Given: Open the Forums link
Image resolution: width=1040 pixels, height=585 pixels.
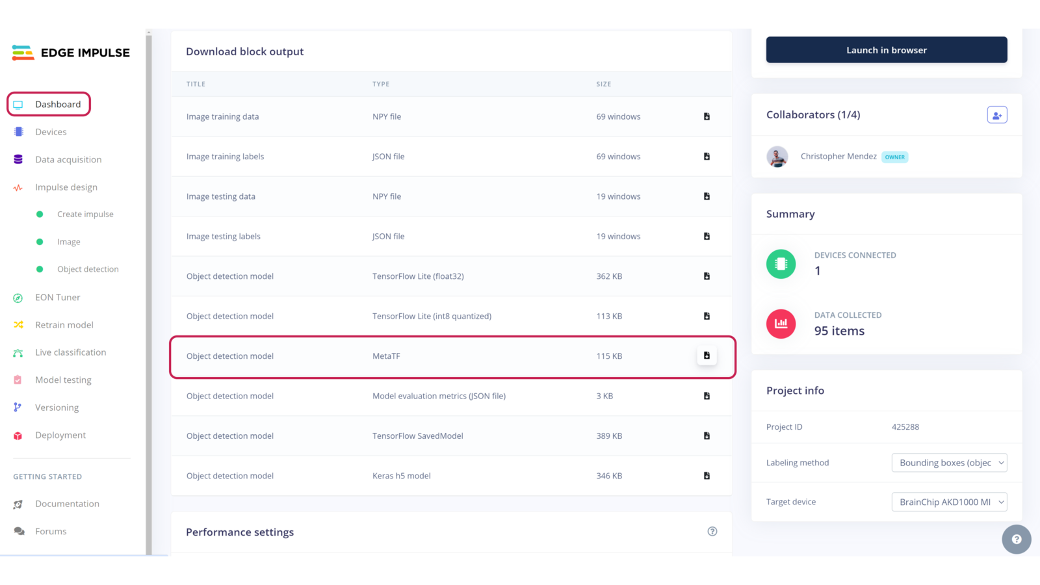Looking at the screenshot, I should (51, 532).
